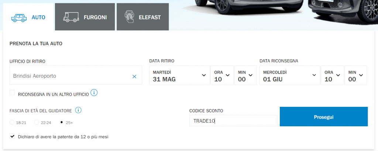Select the 22-24 age range

coord(37,122)
